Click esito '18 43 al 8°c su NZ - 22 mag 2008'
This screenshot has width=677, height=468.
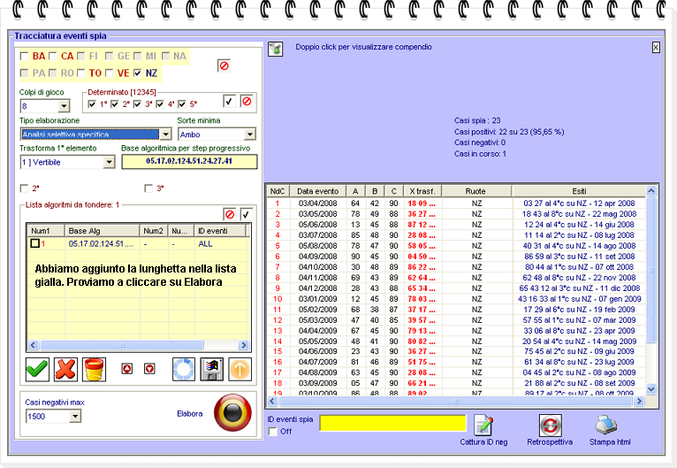579,214
